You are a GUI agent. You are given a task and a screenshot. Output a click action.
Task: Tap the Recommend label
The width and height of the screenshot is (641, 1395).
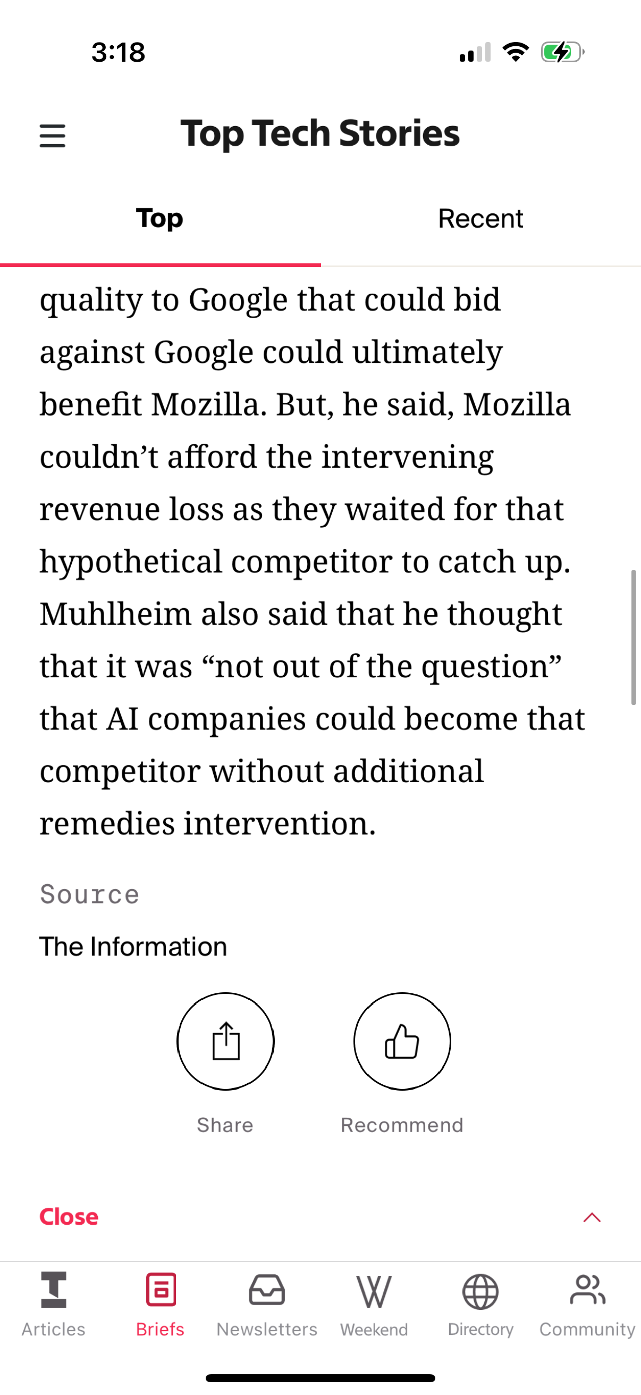coord(402,1125)
